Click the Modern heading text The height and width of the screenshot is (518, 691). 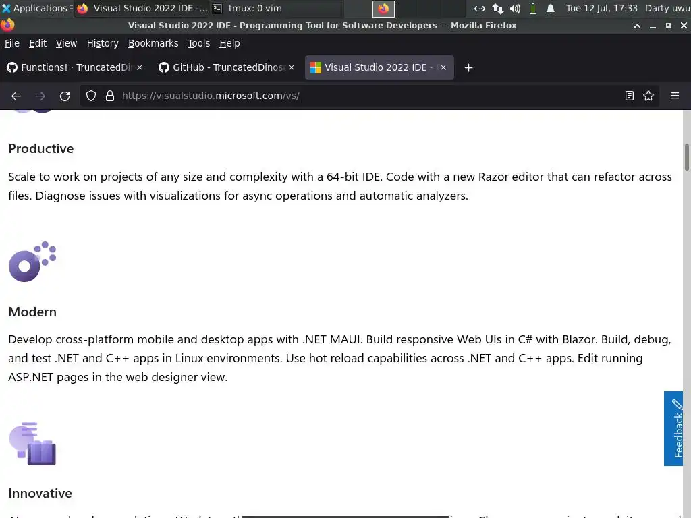[x=32, y=312]
